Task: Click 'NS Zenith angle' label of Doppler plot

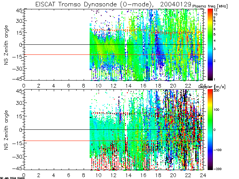Action: [6, 130]
